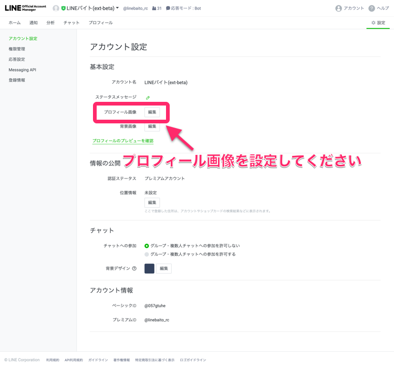Open 利用規約 footer link
Image resolution: width=394 pixels, height=368 pixels.
tap(53, 360)
